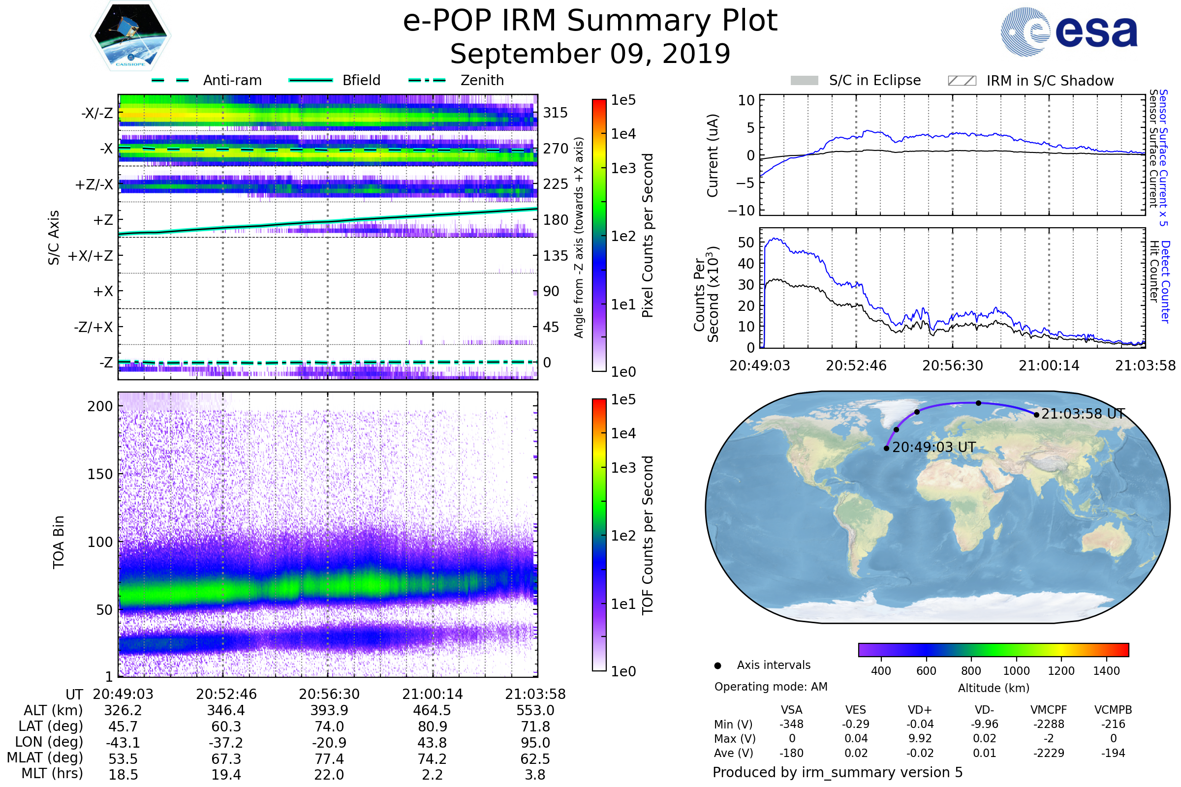This screenshot has width=1181, height=787.
Task: Click the Operating mode: AM text
Action: coord(771,687)
